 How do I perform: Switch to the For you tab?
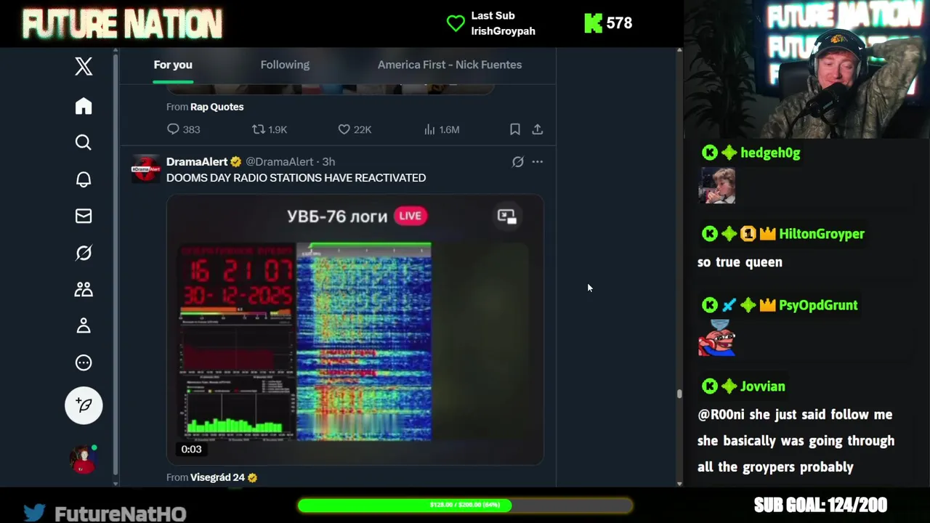173,65
